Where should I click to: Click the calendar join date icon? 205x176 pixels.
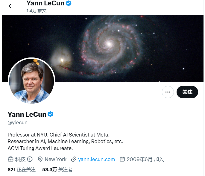(122, 159)
